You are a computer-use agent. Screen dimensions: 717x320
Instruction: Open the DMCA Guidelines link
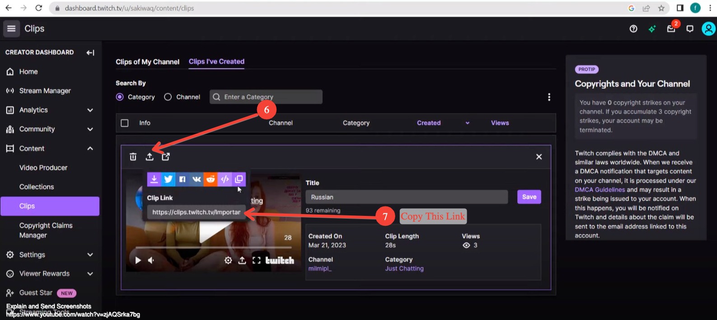click(x=600, y=190)
